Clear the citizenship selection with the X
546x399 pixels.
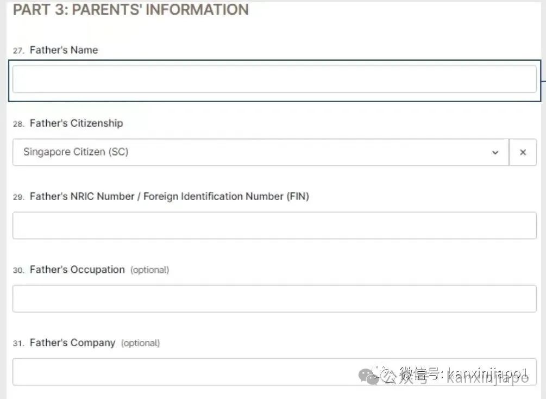click(x=523, y=152)
